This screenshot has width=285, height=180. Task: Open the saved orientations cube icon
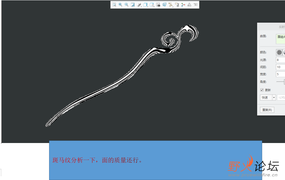click(145, 5)
